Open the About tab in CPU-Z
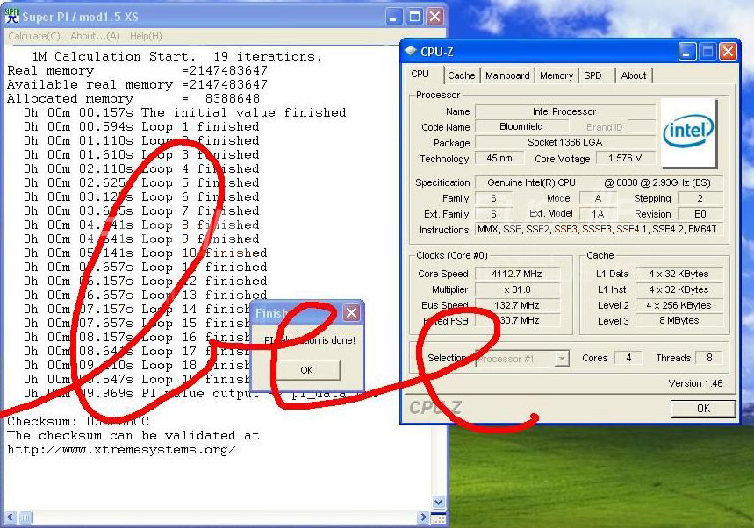Image resolution: width=754 pixels, height=528 pixels. click(633, 75)
